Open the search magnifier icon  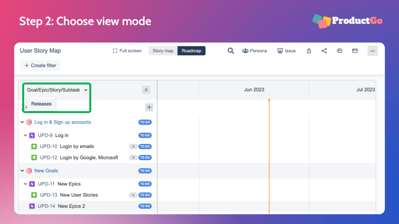[231, 51]
